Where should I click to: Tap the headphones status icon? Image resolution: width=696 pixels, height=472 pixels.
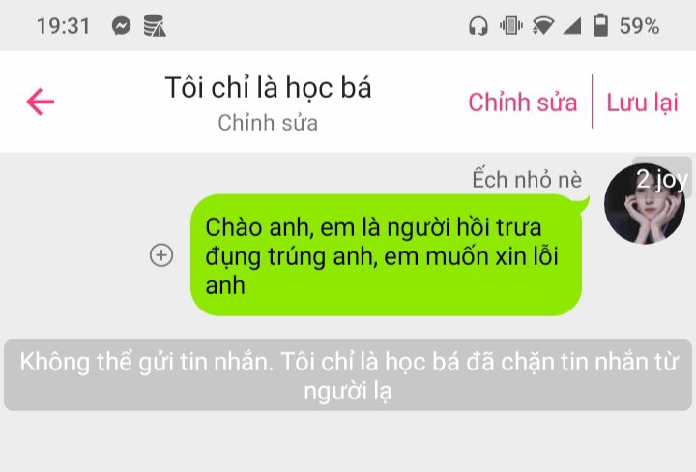tap(478, 26)
